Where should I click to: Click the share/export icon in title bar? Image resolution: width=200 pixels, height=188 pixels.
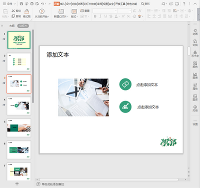171,3
